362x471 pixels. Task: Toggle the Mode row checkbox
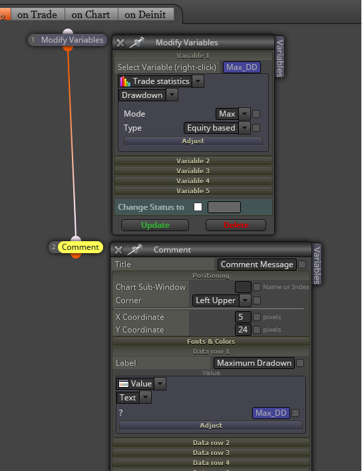click(256, 114)
